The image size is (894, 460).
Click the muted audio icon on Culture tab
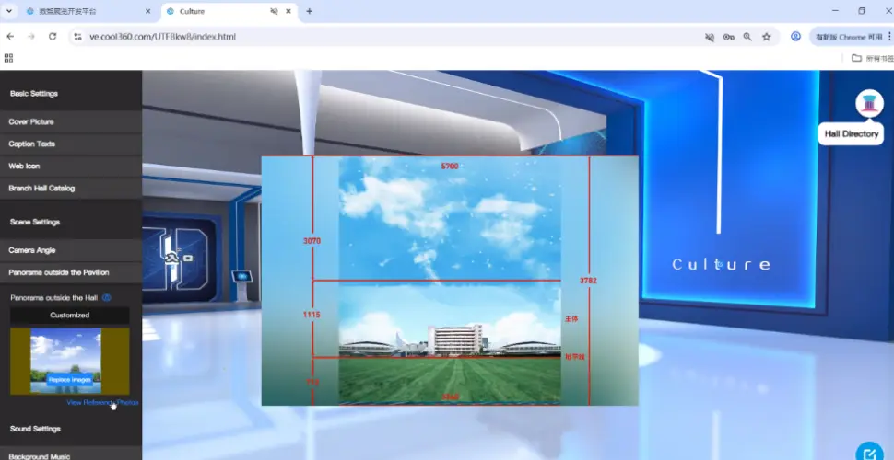[274, 11]
